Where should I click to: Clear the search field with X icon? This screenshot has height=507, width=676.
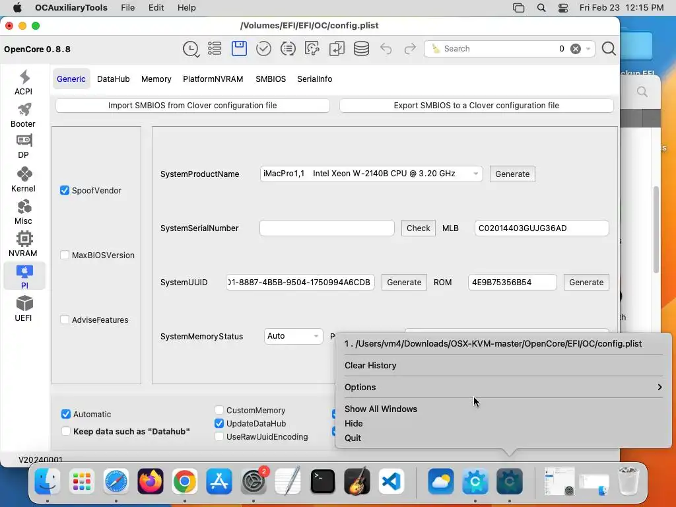coord(576,49)
